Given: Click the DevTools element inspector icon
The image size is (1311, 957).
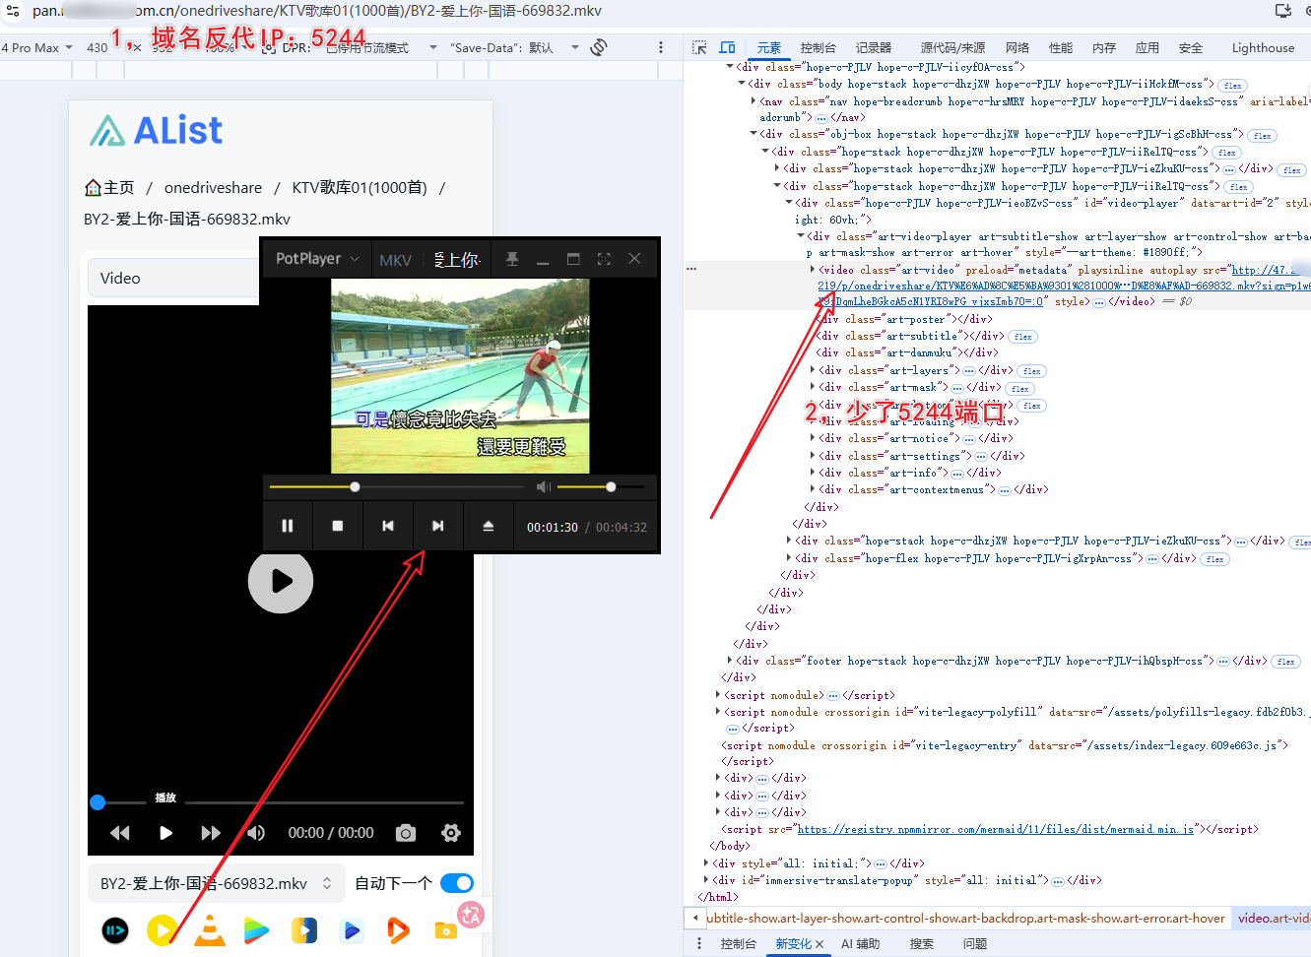Looking at the screenshot, I should point(699,47).
